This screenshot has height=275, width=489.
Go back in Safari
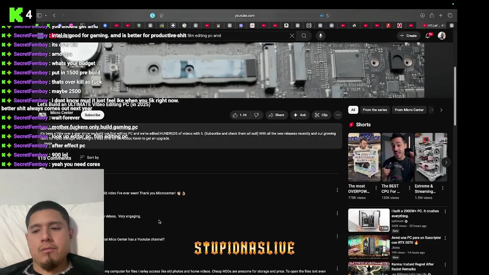click(x=54, y=16)
